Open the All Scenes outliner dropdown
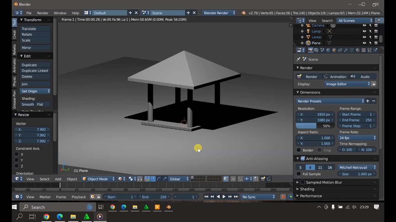Screen dimensions: 396x222 pos(355,21)
